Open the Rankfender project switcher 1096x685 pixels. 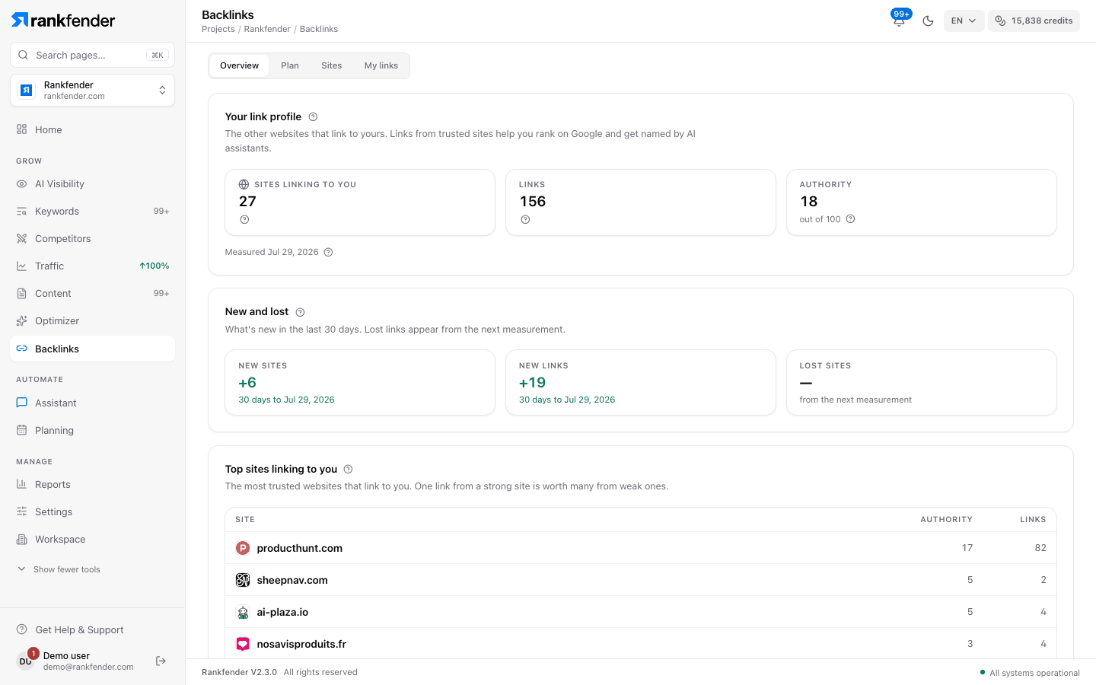click(x=93, y=91)
